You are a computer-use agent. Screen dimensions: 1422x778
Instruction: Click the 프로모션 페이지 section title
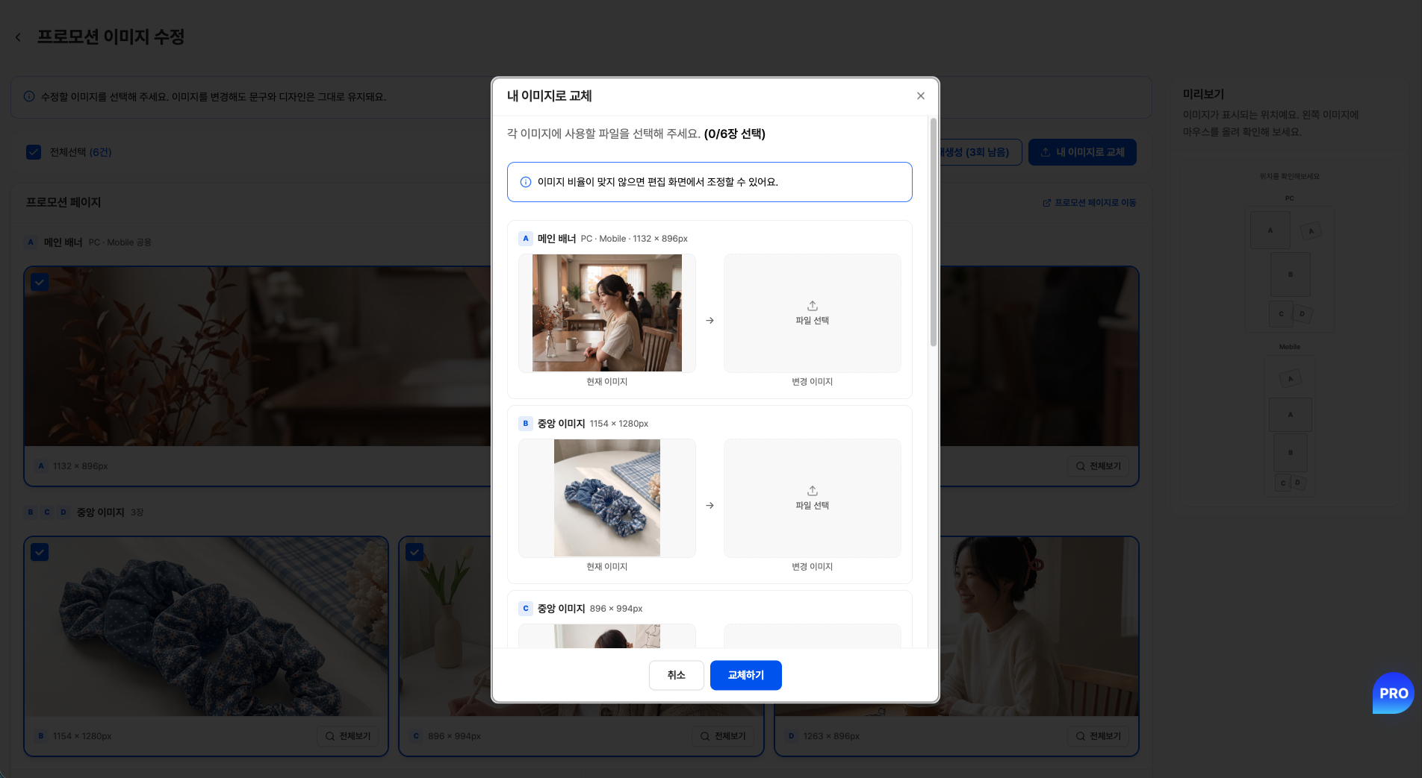tap(63, 202)
